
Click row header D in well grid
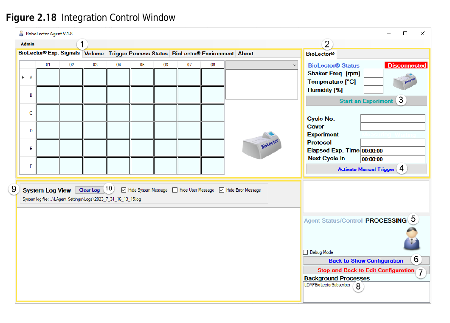28,130
